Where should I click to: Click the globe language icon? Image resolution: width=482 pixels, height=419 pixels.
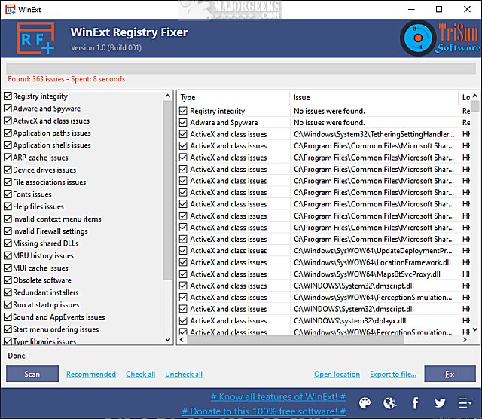(x=389, y=403)
